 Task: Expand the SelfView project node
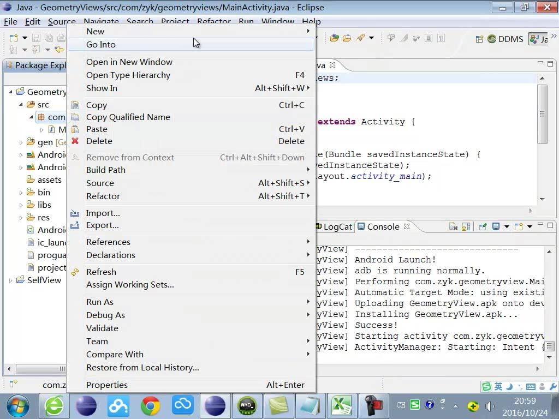tap(10, 280)
